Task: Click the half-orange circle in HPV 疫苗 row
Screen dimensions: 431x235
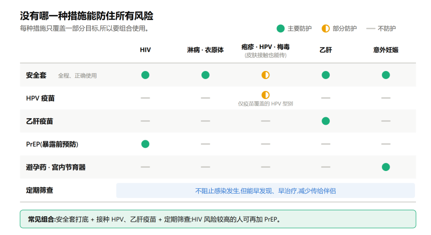Action: [x=266, y=95]
